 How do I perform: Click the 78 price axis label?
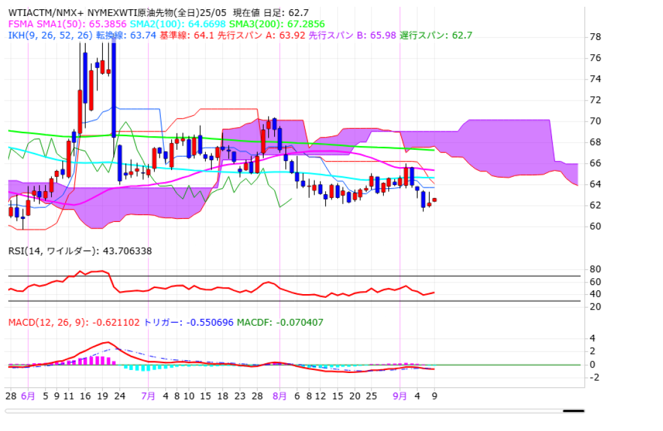pyautogui.click(x=595, y=37)
